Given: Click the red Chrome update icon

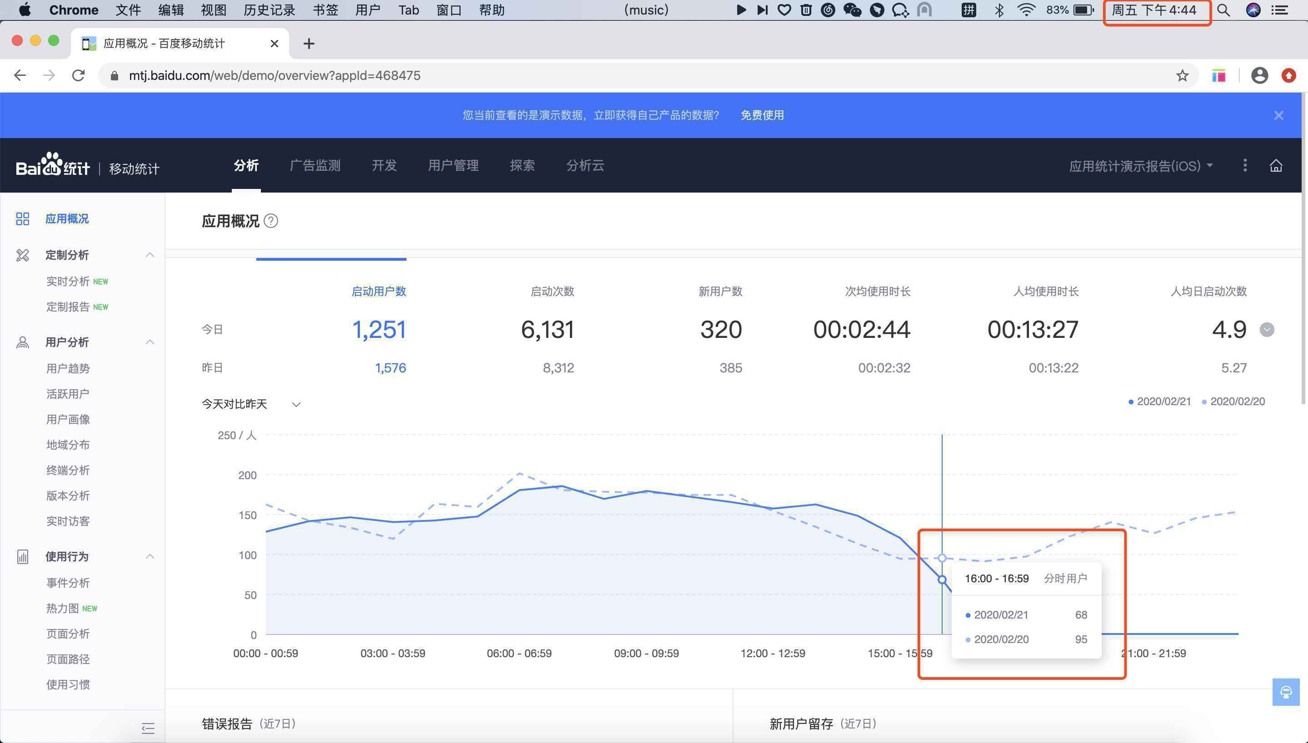Looking at the screenshot, I should (1288, 75).
